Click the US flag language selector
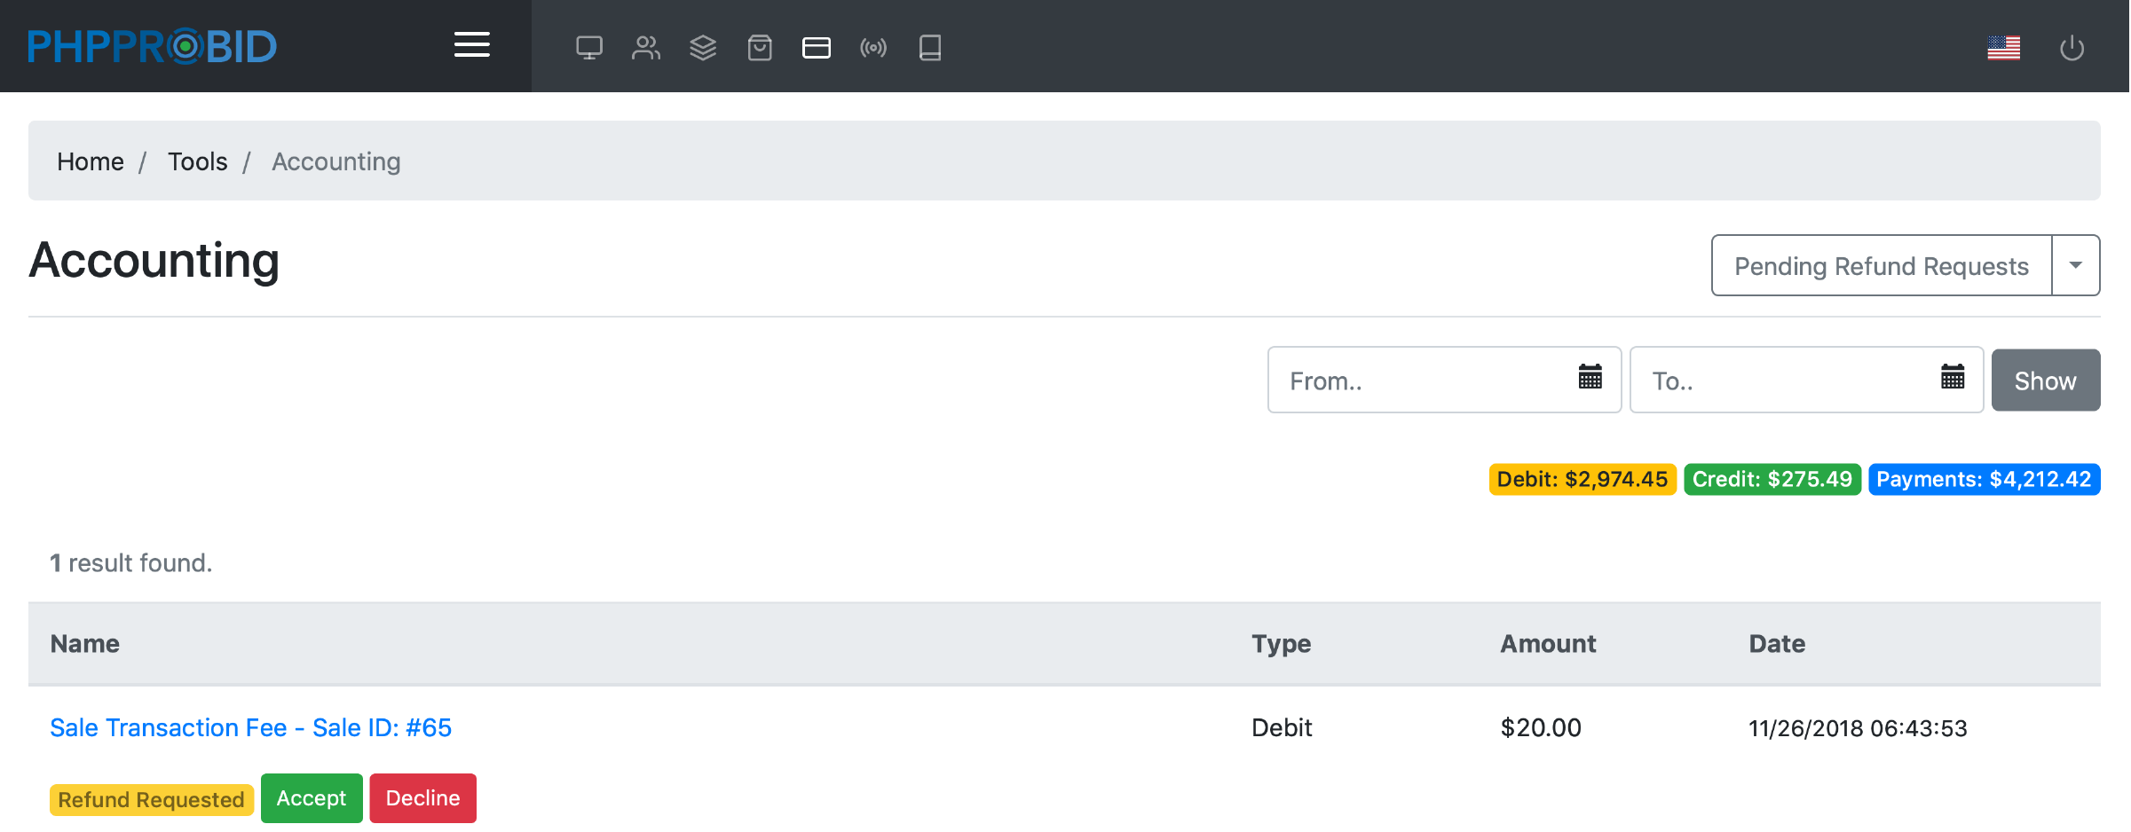Viewport: 2131px width, 832px height. [2003, 47]
